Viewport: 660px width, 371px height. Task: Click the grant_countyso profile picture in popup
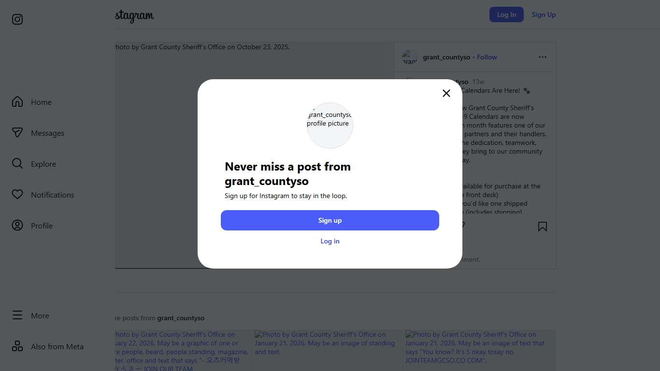click(330, 125)
